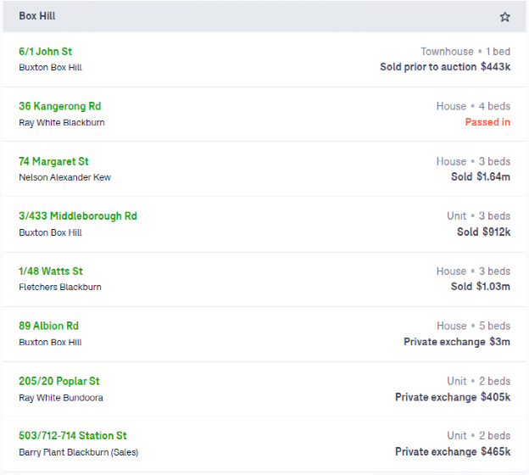
Task: Click agent Nelson Alexander Kew
Action: (64, 177)
